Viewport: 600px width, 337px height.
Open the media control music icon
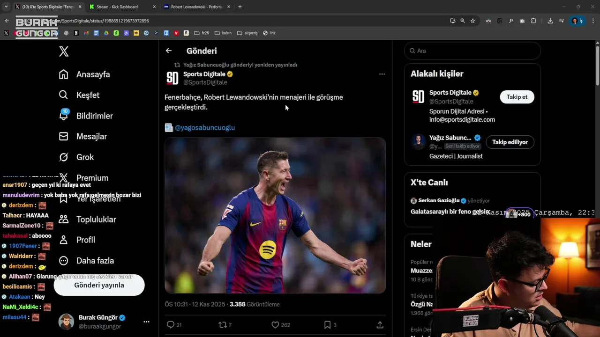562,21
